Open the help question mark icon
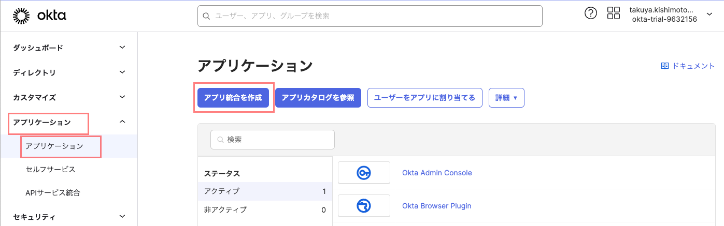This screenshot has width=724, height=226. [x=590, y=13]
